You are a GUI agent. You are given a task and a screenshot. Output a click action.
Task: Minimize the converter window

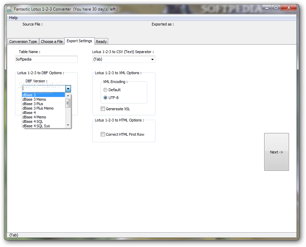click(267, 8)
